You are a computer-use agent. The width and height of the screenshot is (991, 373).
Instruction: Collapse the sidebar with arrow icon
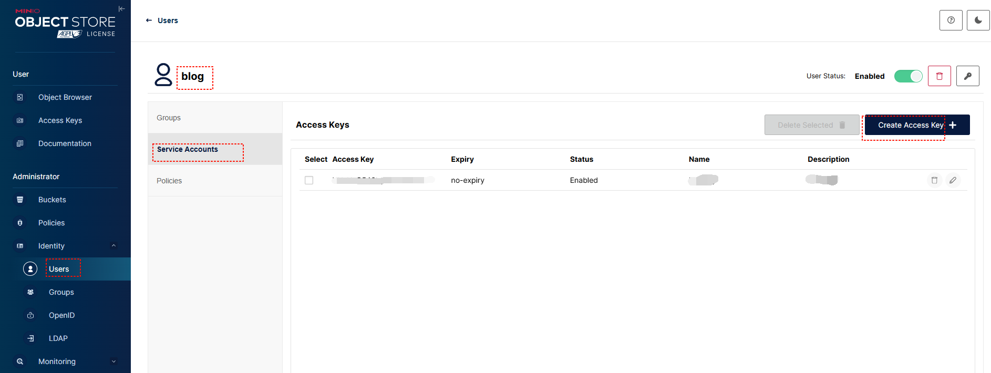pyautogui.click(x=121, y=9)
